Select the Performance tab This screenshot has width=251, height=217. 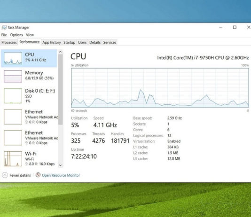tap(30, 42)
